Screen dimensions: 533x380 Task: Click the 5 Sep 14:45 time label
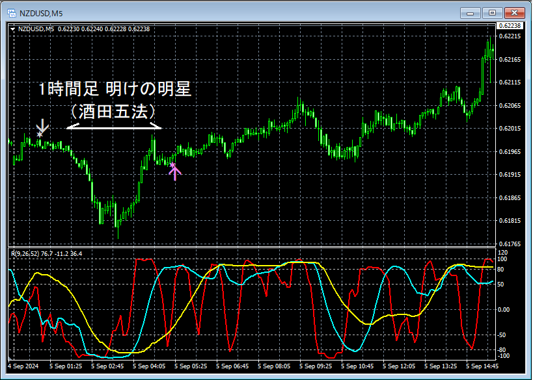click(x=482, y=366)
